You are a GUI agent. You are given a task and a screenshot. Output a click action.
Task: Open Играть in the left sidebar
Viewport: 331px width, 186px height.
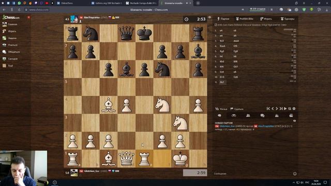9,31
